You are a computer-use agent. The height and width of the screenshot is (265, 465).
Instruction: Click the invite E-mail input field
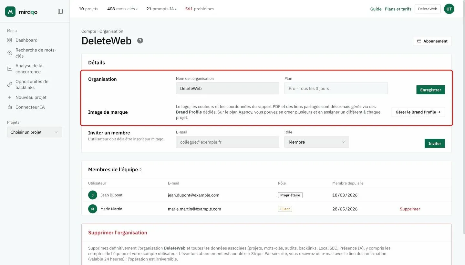[x=228, y=142]
